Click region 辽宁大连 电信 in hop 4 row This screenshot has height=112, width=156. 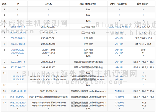(x=88, y=27)
